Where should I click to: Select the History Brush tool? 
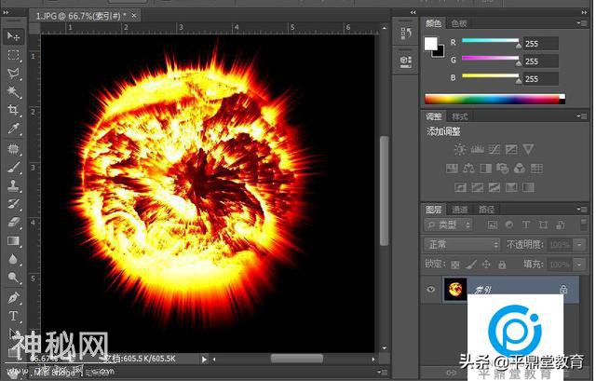pos(13,204)
